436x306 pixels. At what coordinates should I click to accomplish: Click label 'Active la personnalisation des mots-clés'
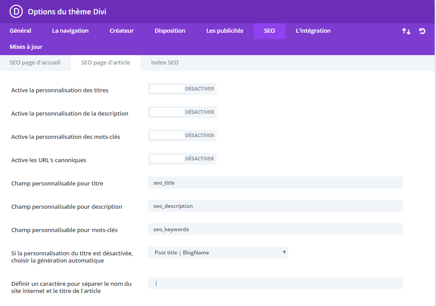pos(65,137)
